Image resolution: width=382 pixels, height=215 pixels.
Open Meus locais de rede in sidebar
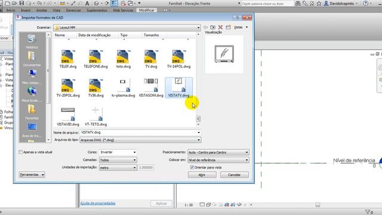[32, 94]
